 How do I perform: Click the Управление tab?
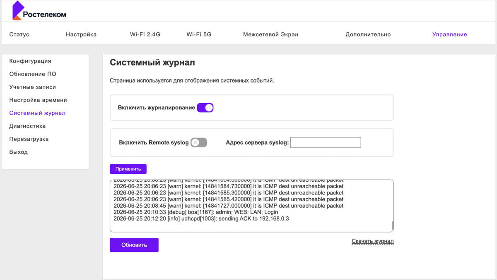[450, 35]
